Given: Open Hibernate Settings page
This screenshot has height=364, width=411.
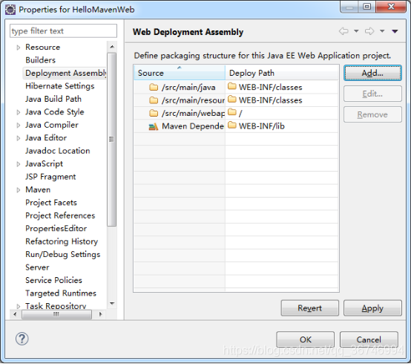Looking at the screenshot, I should pos(60,86).
